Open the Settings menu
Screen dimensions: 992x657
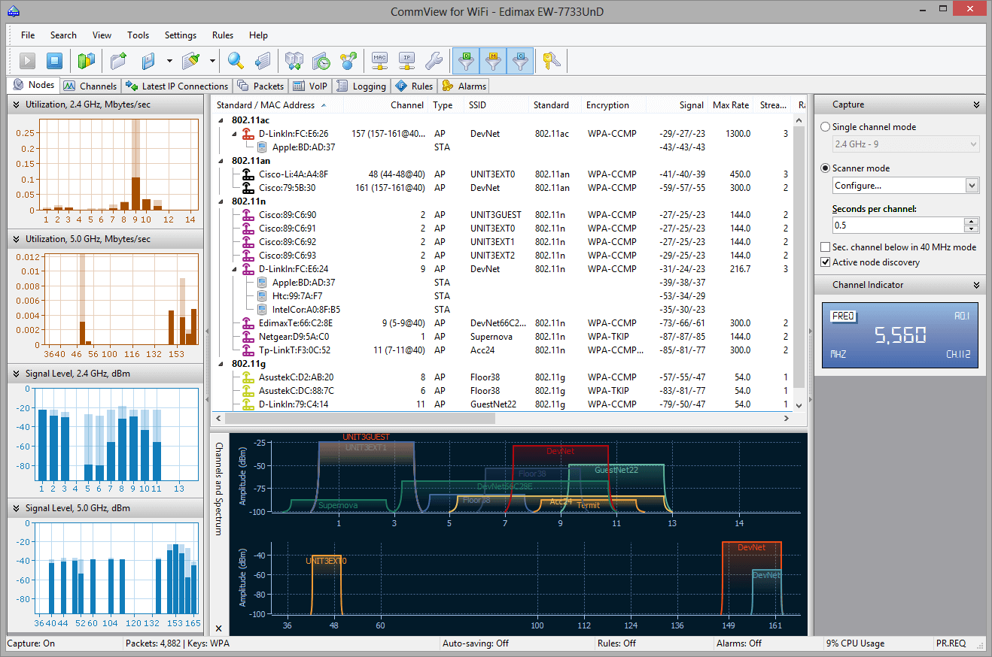point(180,35)
